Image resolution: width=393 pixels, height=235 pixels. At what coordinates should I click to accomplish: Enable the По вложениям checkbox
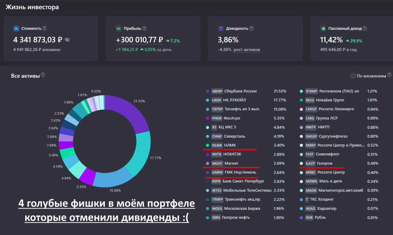pyautogui.click(x=353, y=76)
